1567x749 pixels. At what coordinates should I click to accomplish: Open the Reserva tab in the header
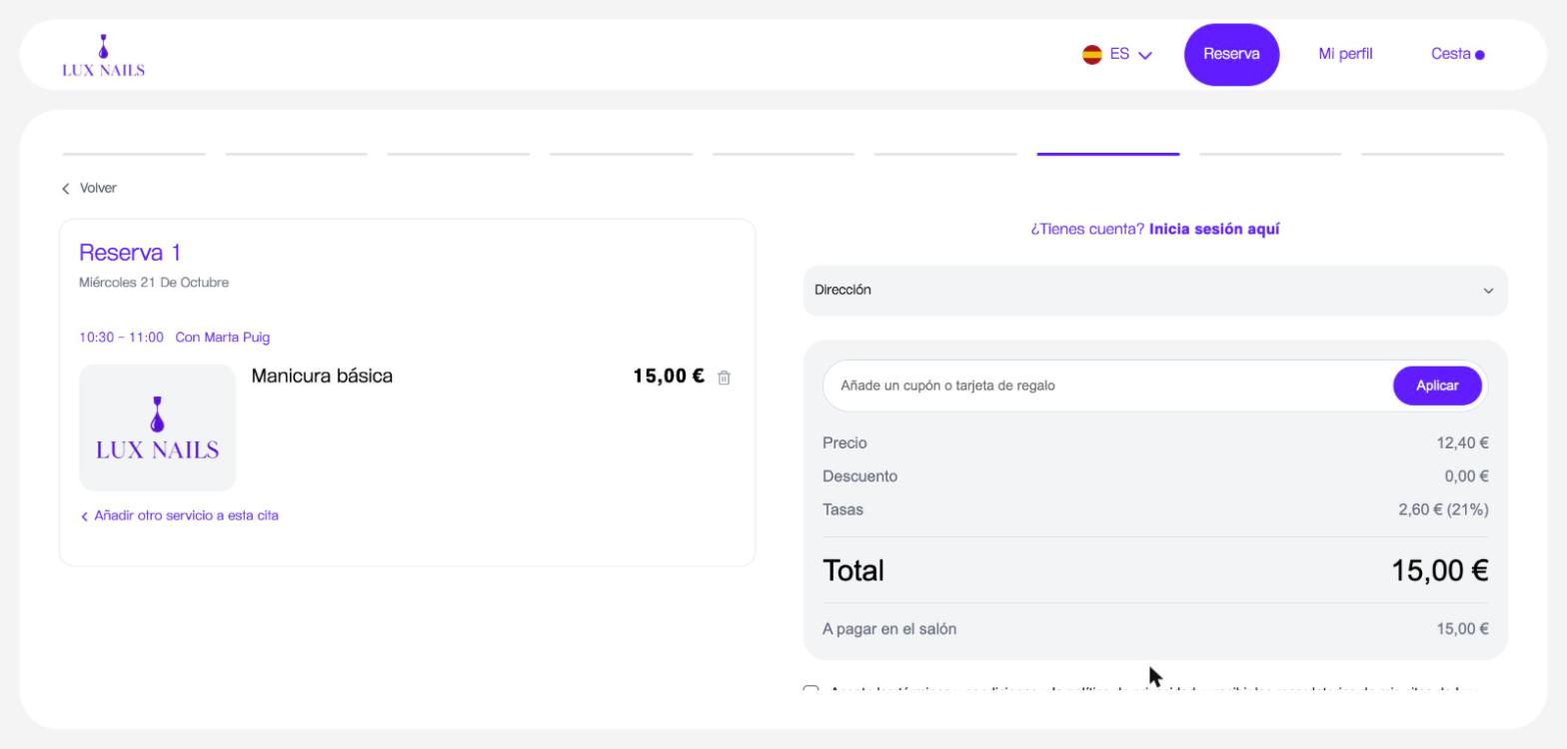tap(1231, 55)
